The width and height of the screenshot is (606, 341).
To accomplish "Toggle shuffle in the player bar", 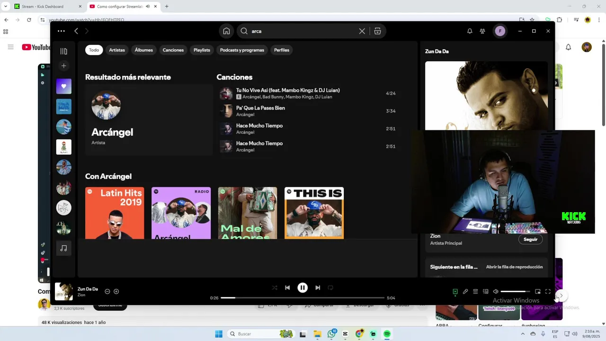I will pos(275,287).
